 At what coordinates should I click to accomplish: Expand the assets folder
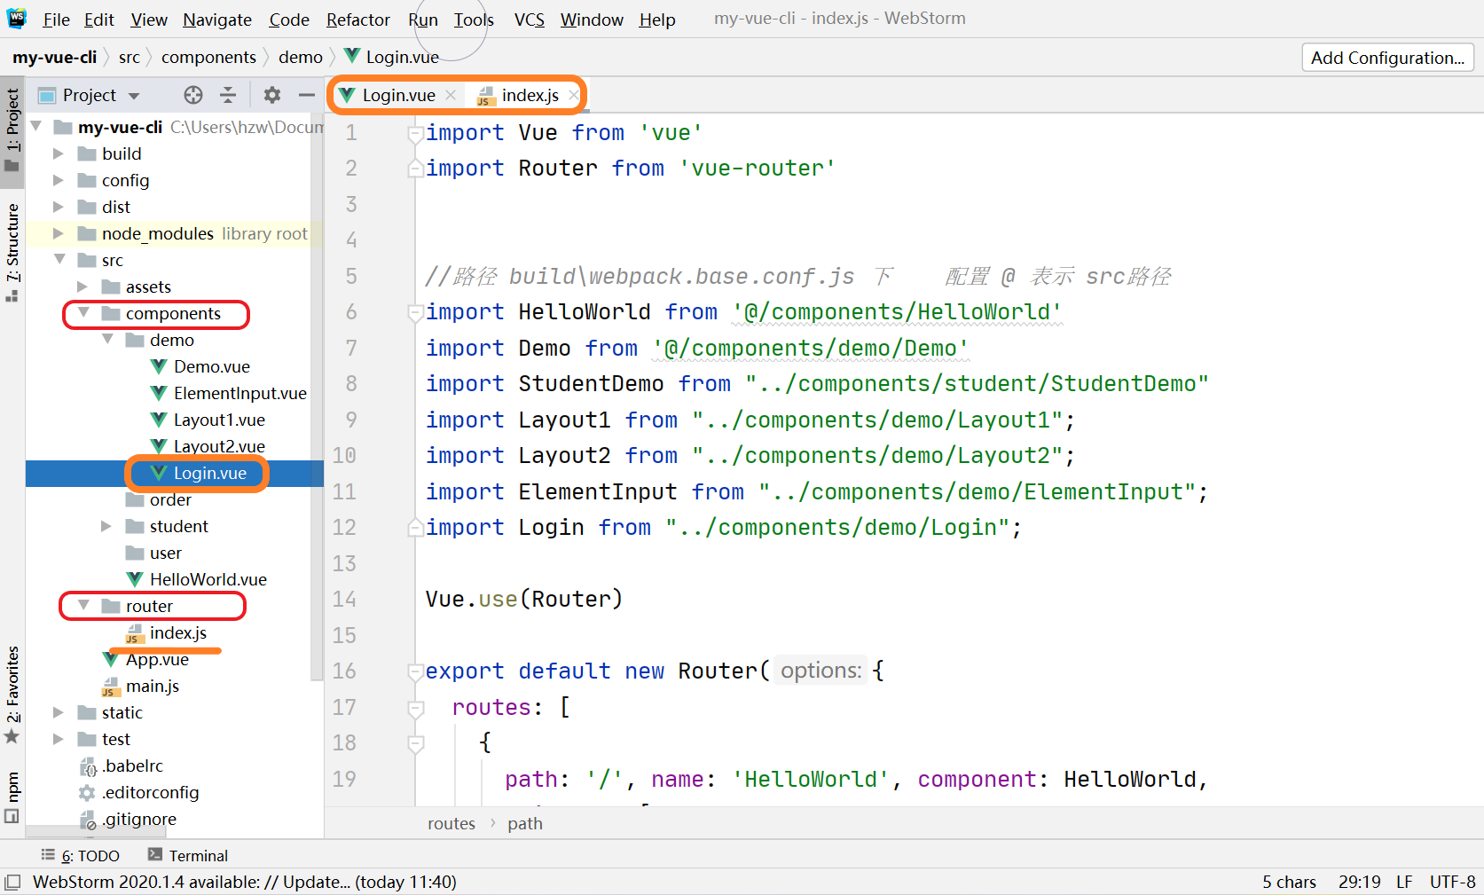tap(82, 287)
